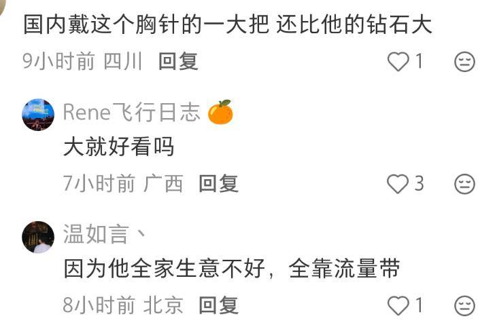Select the comment starting with 国内戴这个胸针
The width and height of the screenshot is (478, 325).
tap(227, 24)
